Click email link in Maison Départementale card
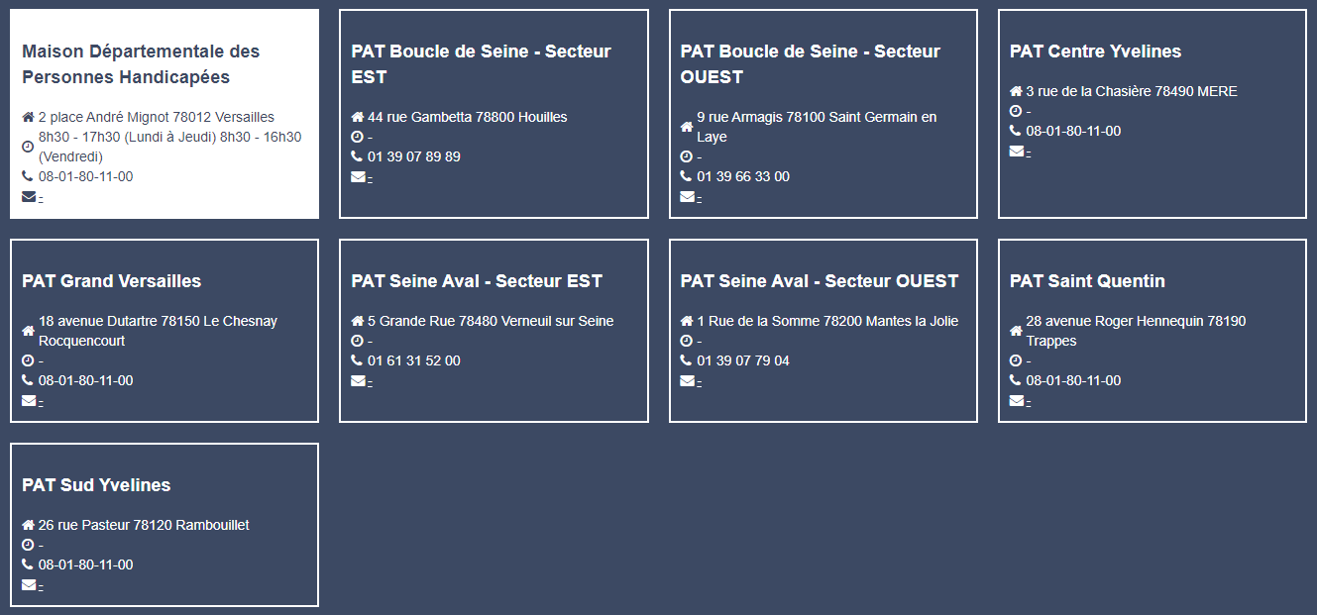 41,198
